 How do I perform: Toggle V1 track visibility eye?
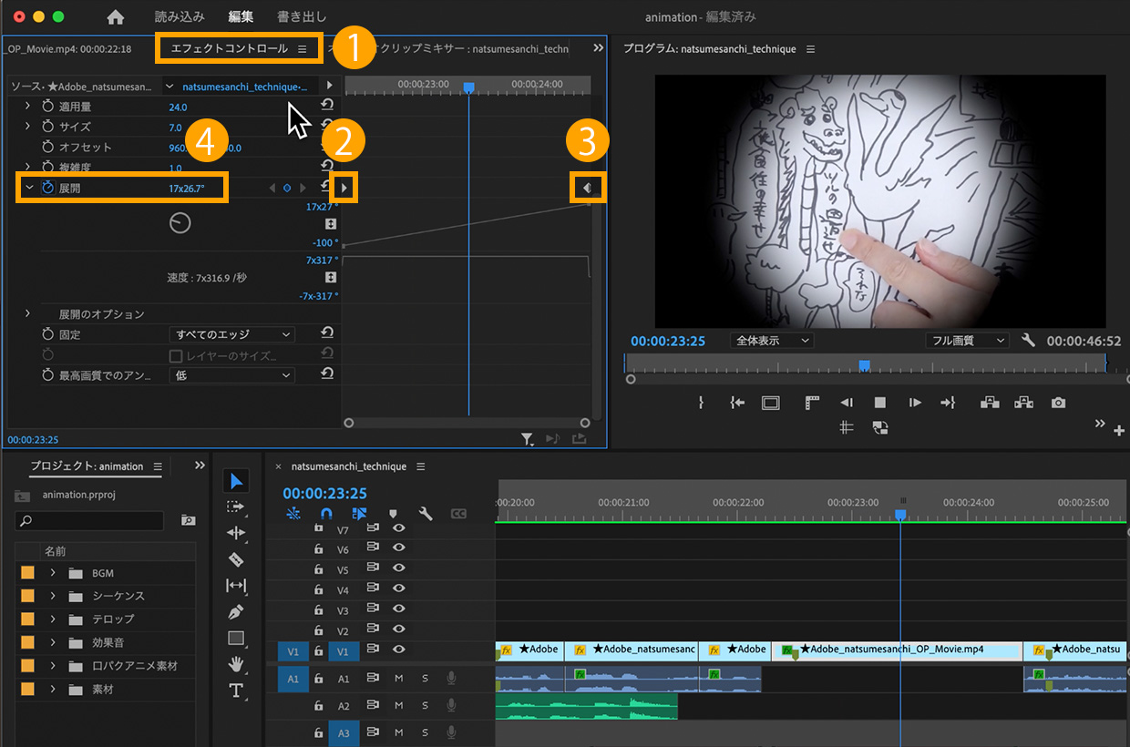pyautogui.click(x=398, y=650)
